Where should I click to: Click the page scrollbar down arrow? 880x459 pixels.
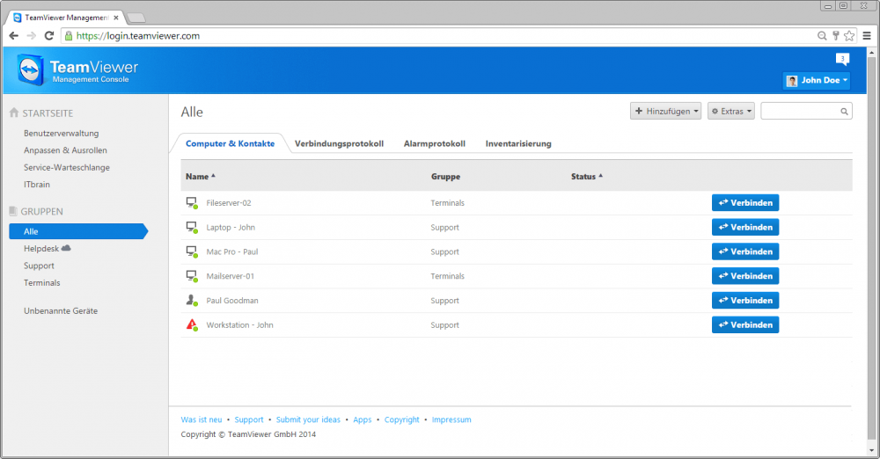click(x=871, y=450)
